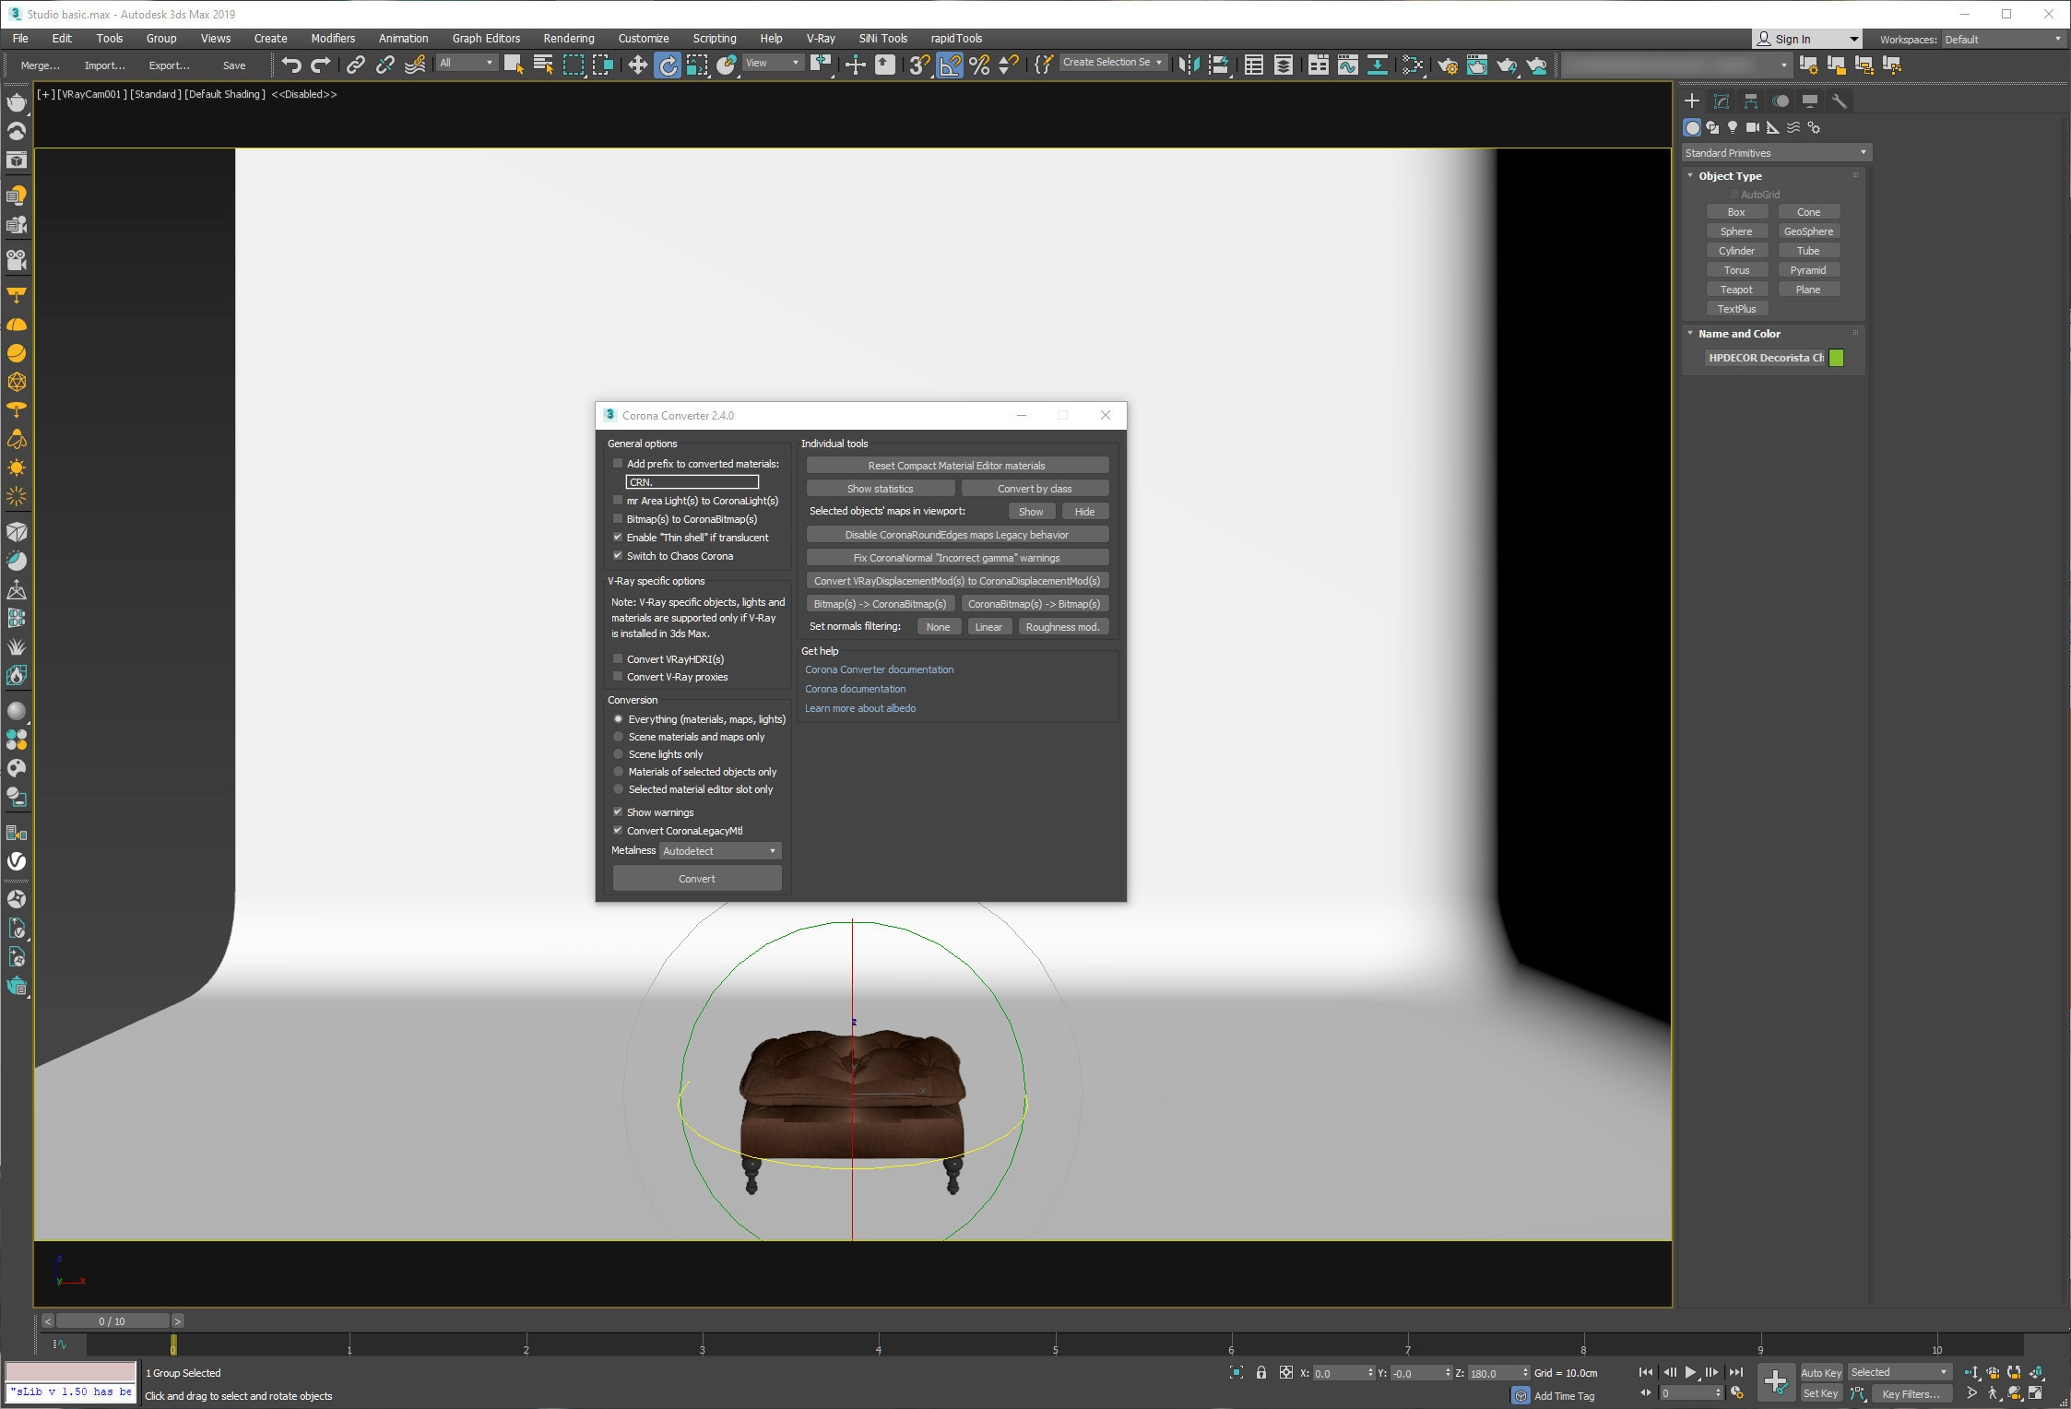Click the Undo arrow icon
Screen dimensions: 2071x1409
291,65
